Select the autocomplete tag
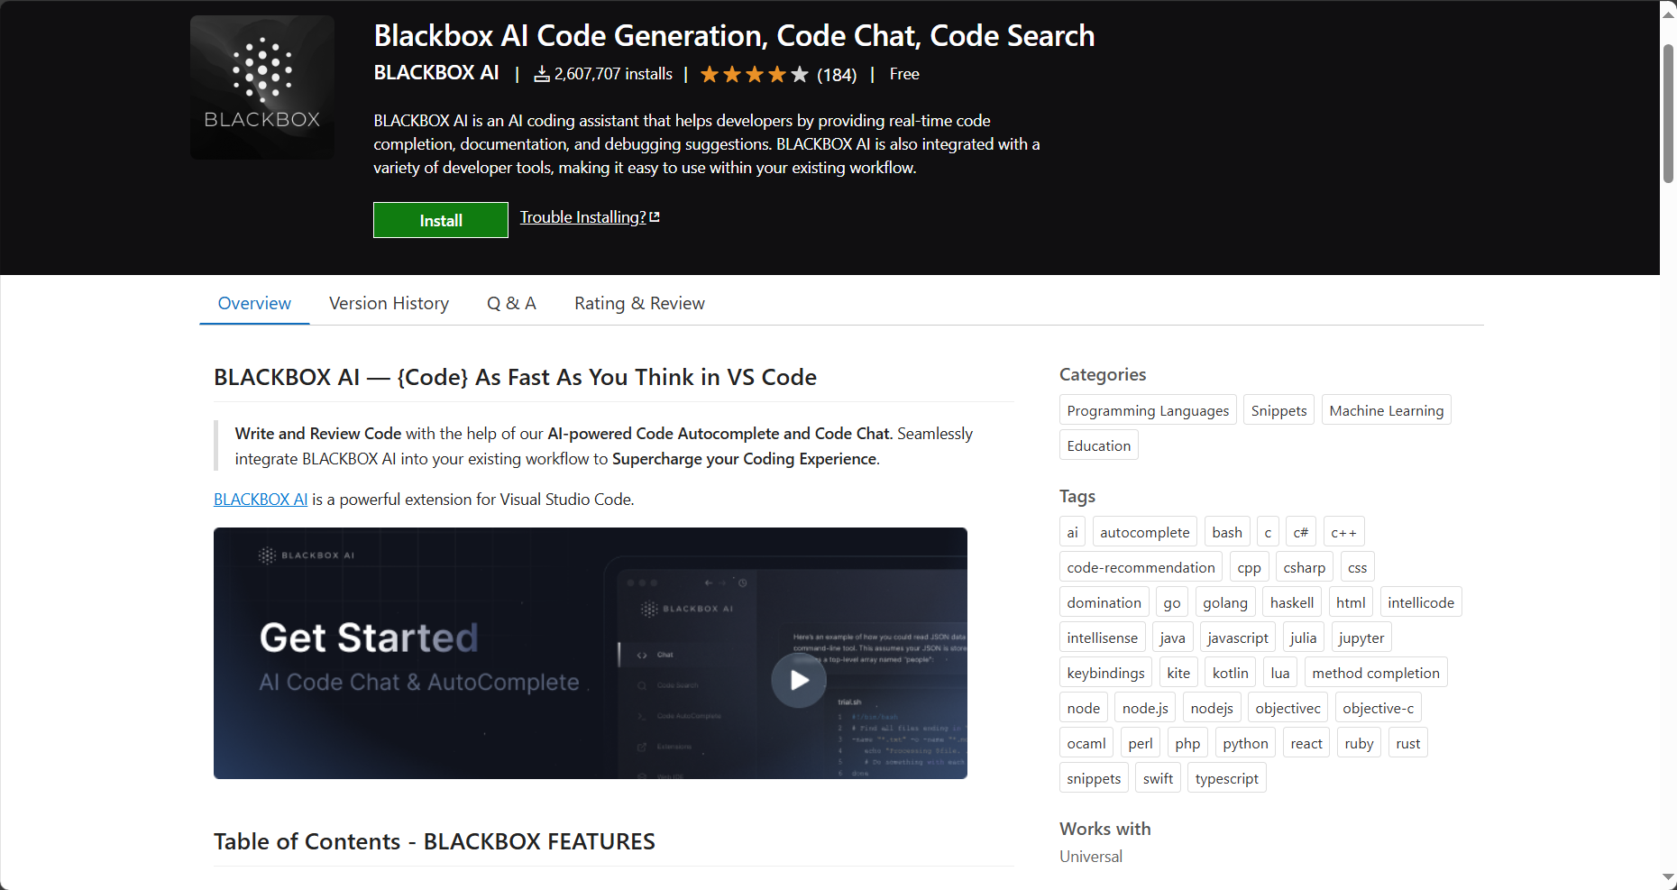1677x890 pixels. [1145, 532]
